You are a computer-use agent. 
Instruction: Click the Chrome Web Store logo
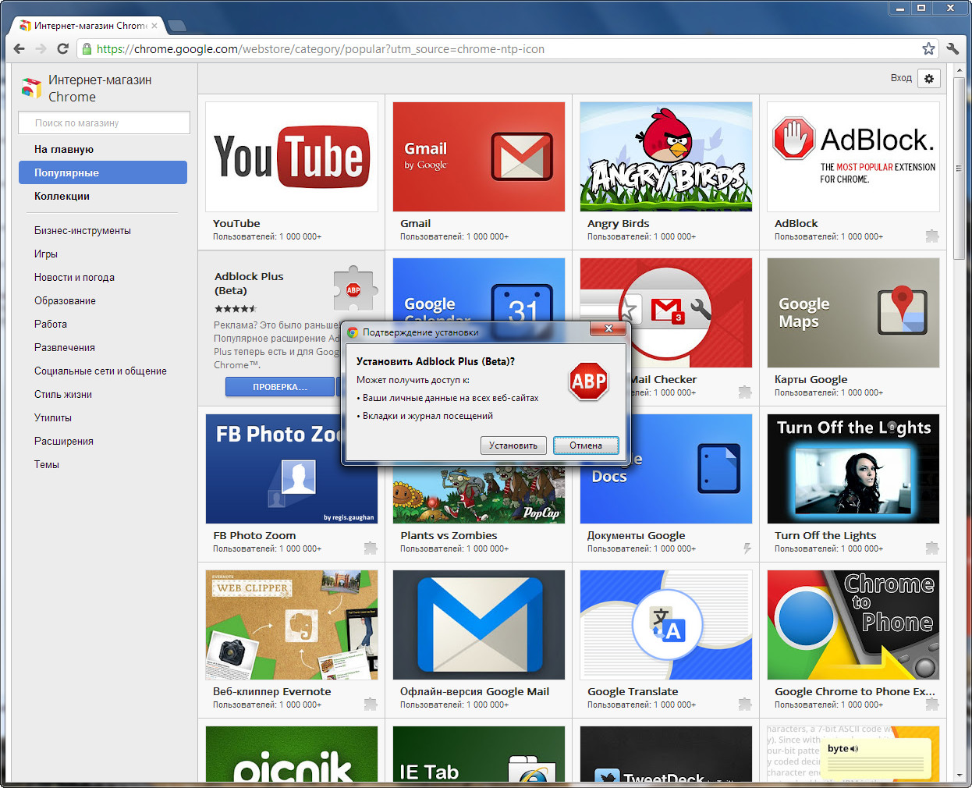tap(31, 87)
